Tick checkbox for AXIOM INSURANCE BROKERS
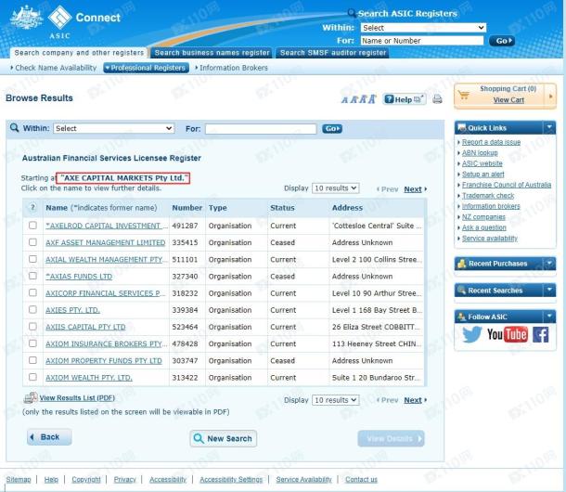Image resolution: width=566 pixels, height=492 pixels. click(x=32, y=343)
